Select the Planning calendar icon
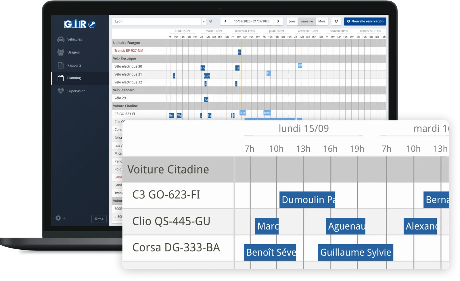The width and height of the screenshot is (460, 281). pyautogui.click(x=61, y=78)
